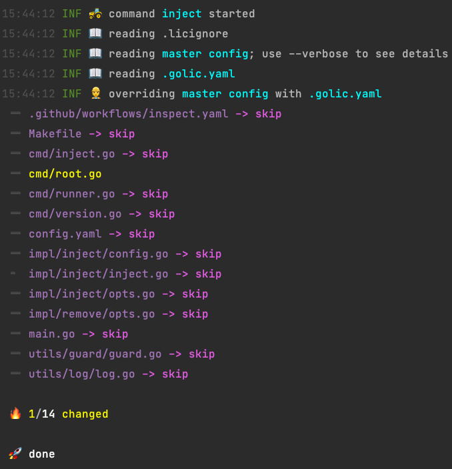This screenshot has width=452, height=469.
Task: Click skip next to cmd/version.go
Action: point(162,214)
